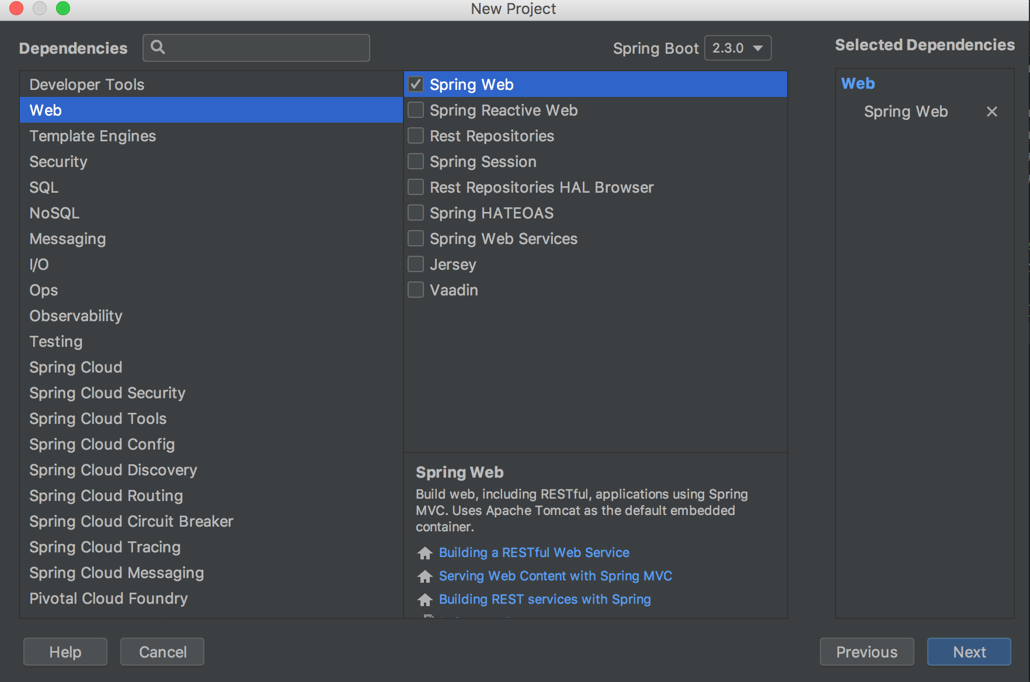Select the Developer Tools category
The image size is (1030, 682).
(87, 85)
